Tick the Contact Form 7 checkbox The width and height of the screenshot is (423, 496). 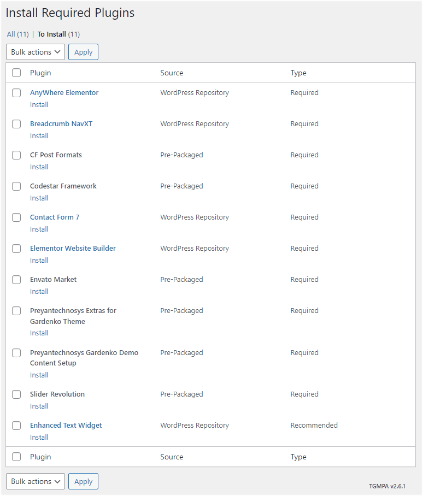click(x=16, y=217)
